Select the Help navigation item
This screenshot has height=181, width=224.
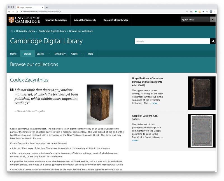(x=91, y=54)
